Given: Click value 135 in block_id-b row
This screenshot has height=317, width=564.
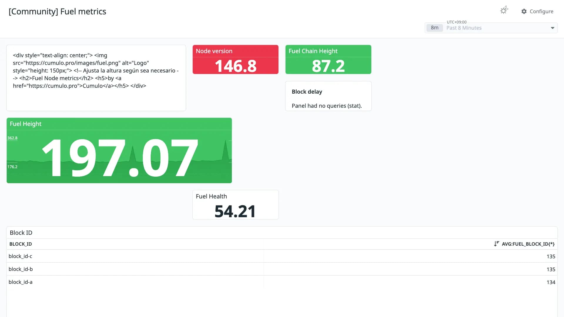Looking at the screenshot, I should 551,269.
